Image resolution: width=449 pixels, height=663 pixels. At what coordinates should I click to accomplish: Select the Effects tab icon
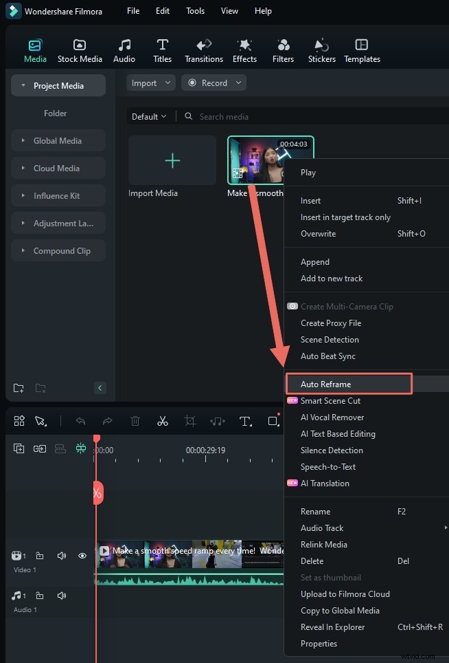pos(244,50)
